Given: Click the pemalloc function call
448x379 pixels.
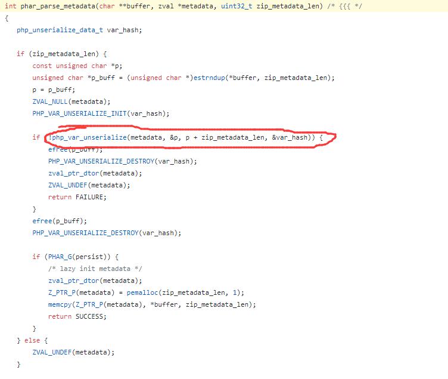Looking at the screenshot, I should pos(146,292).
